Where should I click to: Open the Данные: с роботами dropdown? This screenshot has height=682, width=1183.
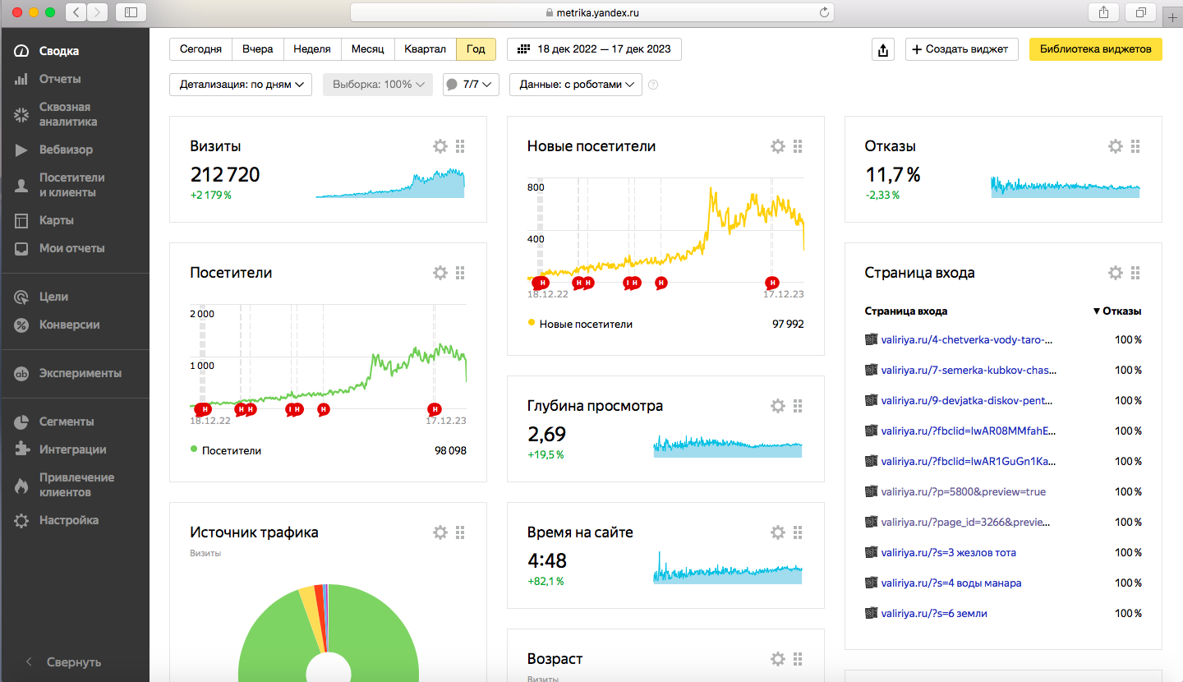(576, 85)
